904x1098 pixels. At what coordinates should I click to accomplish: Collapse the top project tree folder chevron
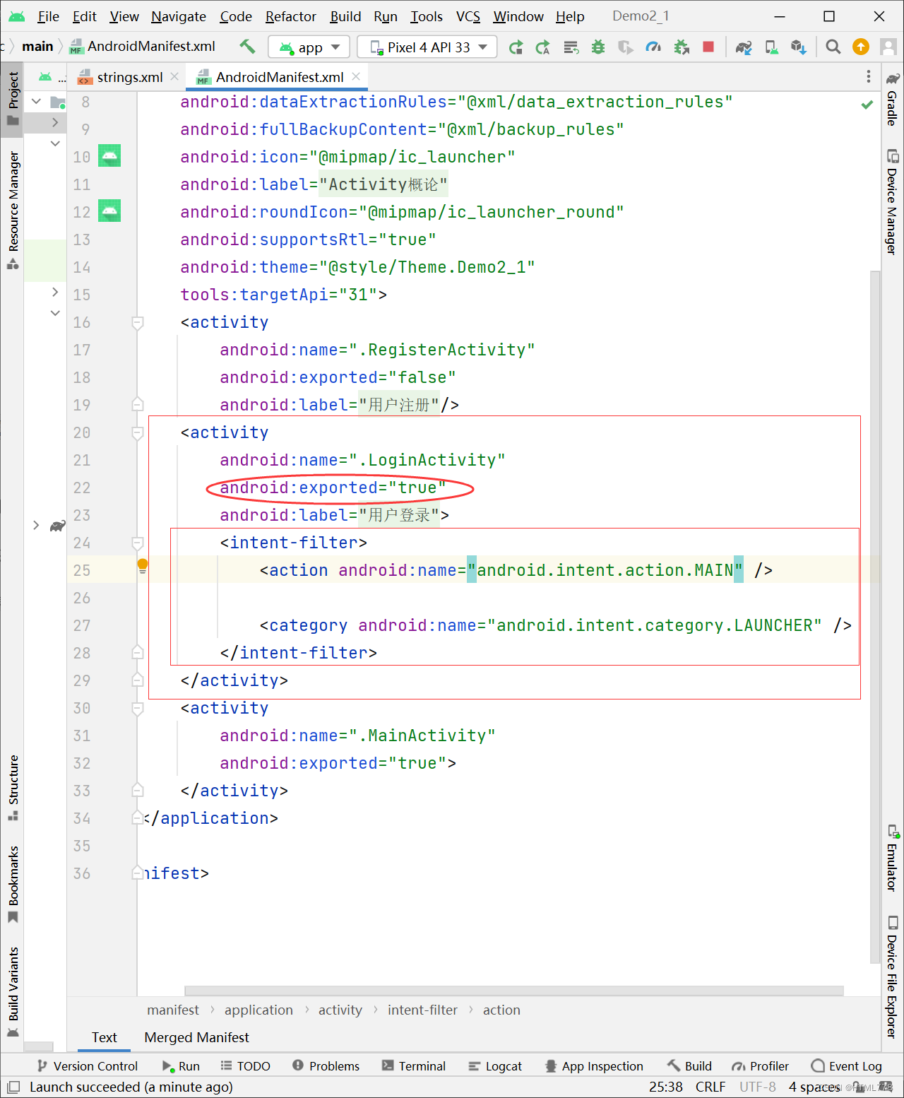pyautogui.click(x=36, y=102)
